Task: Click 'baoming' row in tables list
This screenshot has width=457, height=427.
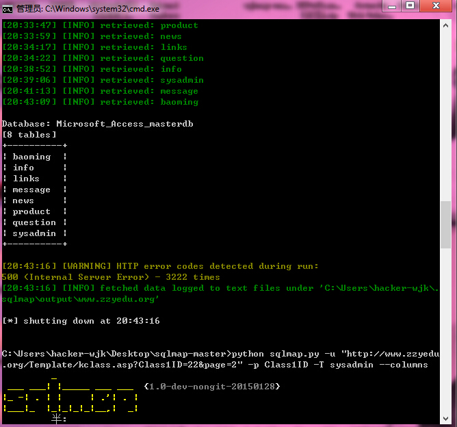Action: [35, 157]
